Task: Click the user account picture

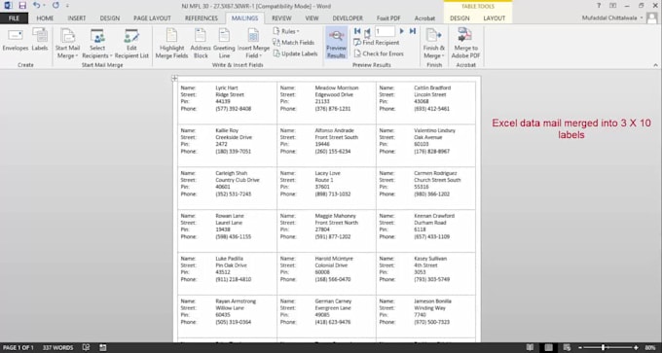Action: (652, 18)
